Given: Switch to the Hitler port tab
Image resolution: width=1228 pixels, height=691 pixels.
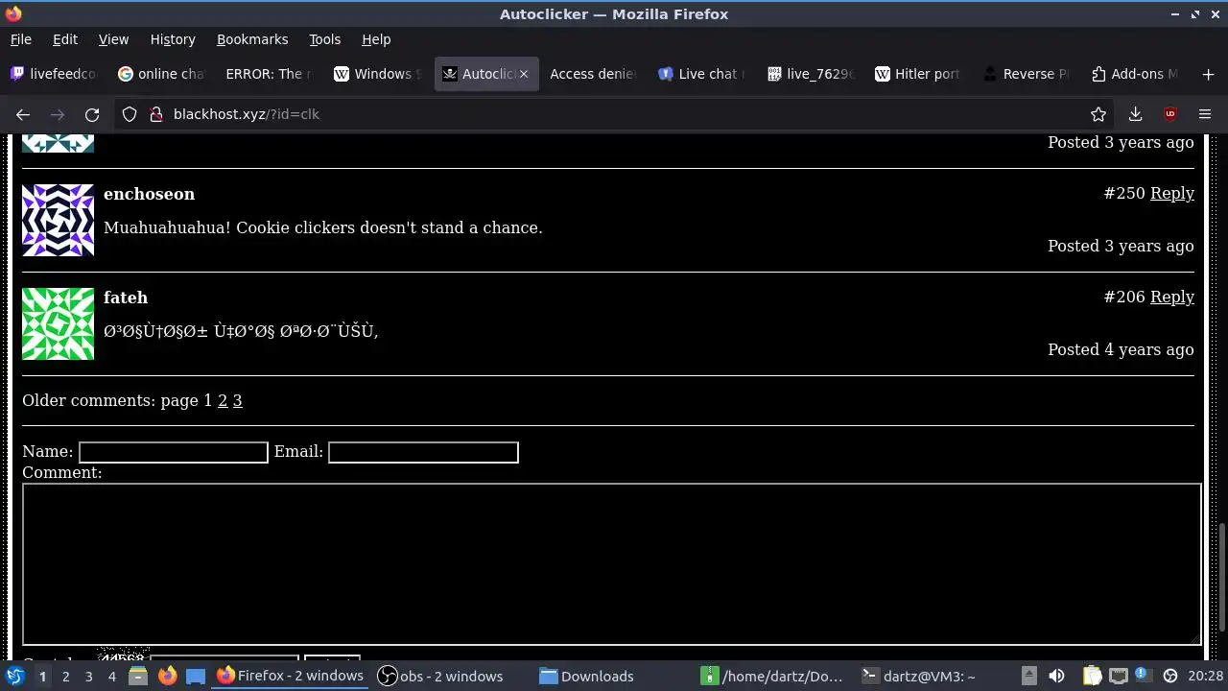Looking at the screenshot, I should coord(917,74).
